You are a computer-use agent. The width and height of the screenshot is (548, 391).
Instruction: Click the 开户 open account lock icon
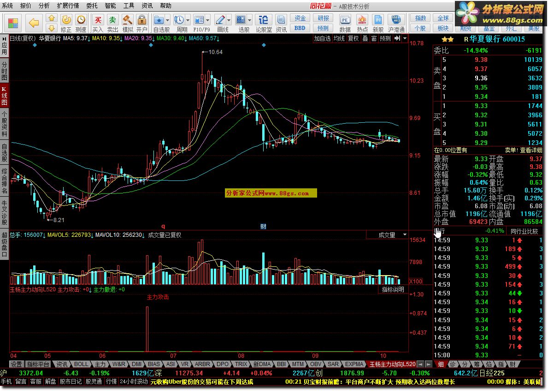click(x=141, y=24)
